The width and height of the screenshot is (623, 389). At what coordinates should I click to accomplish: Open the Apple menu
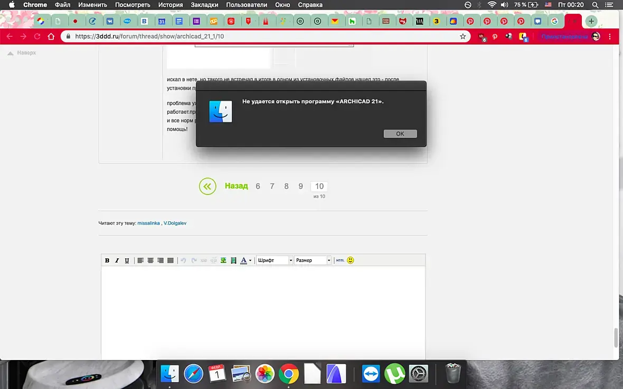12,5
